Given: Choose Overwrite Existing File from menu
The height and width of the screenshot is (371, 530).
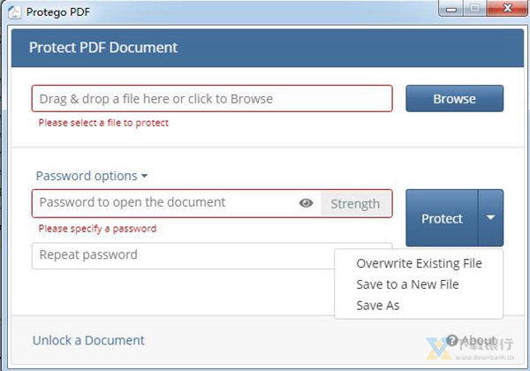Looking at the screenshot, I should pyautogui.click(x=419, y=263).
